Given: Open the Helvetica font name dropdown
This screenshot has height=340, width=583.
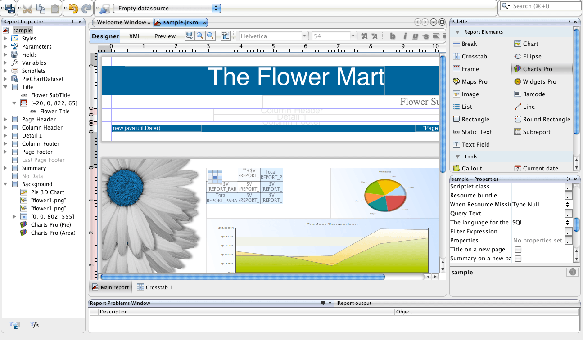Looking at the screenshot, I should click(305, 36).
